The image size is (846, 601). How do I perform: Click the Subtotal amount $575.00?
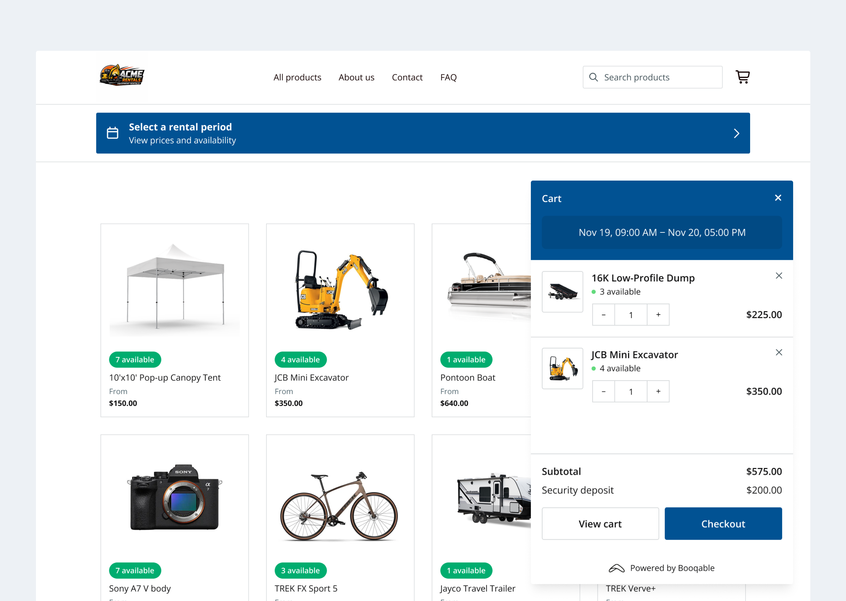pos(764,472)
